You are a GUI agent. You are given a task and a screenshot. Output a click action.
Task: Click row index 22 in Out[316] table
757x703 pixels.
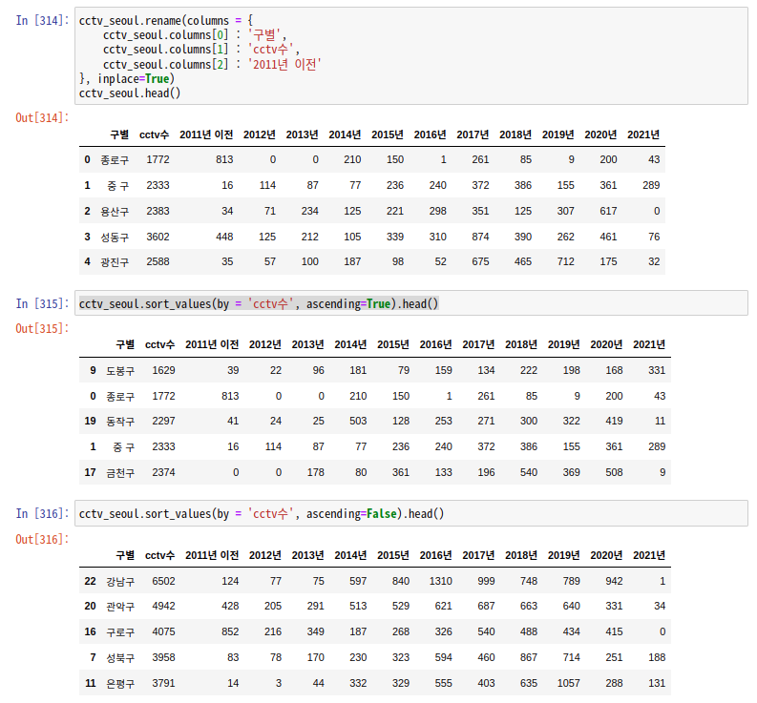click(x=91, y=582)
